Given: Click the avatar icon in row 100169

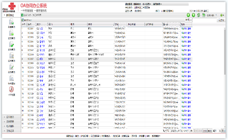Looking at the screenshot, I should [38, 115].
